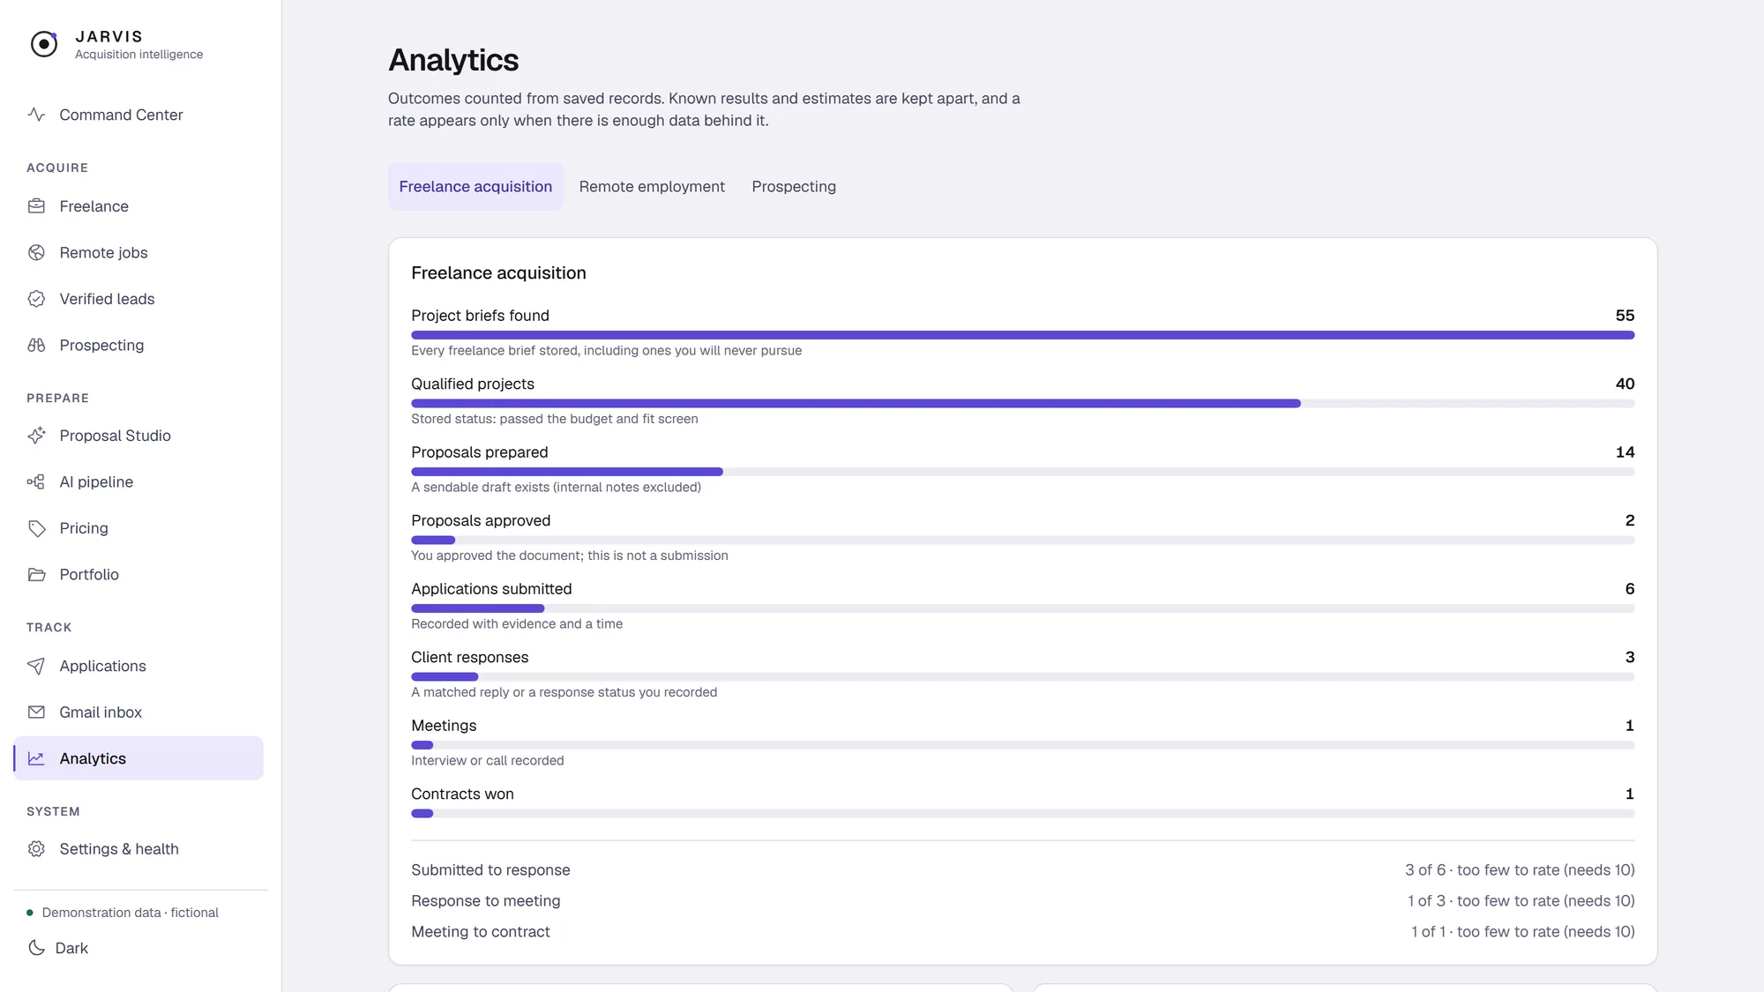Click 'Meeting to contract' label

pyautogui.click(x=480, y=931)
